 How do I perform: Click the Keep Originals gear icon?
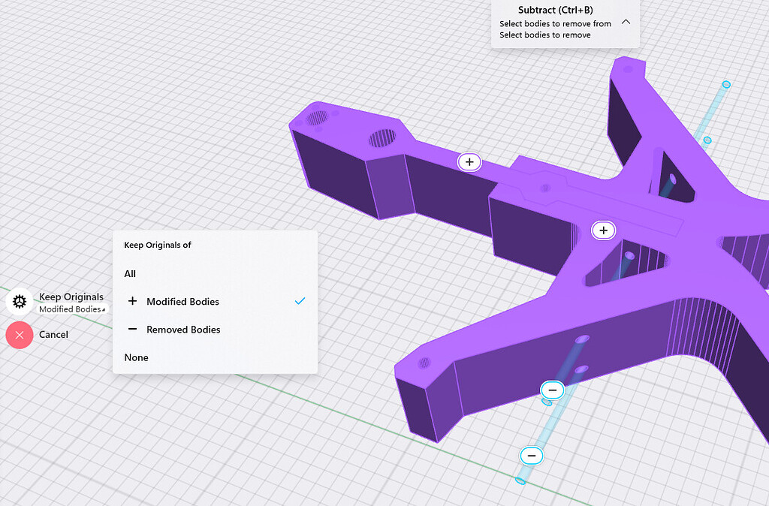click(x=20, y=302)
